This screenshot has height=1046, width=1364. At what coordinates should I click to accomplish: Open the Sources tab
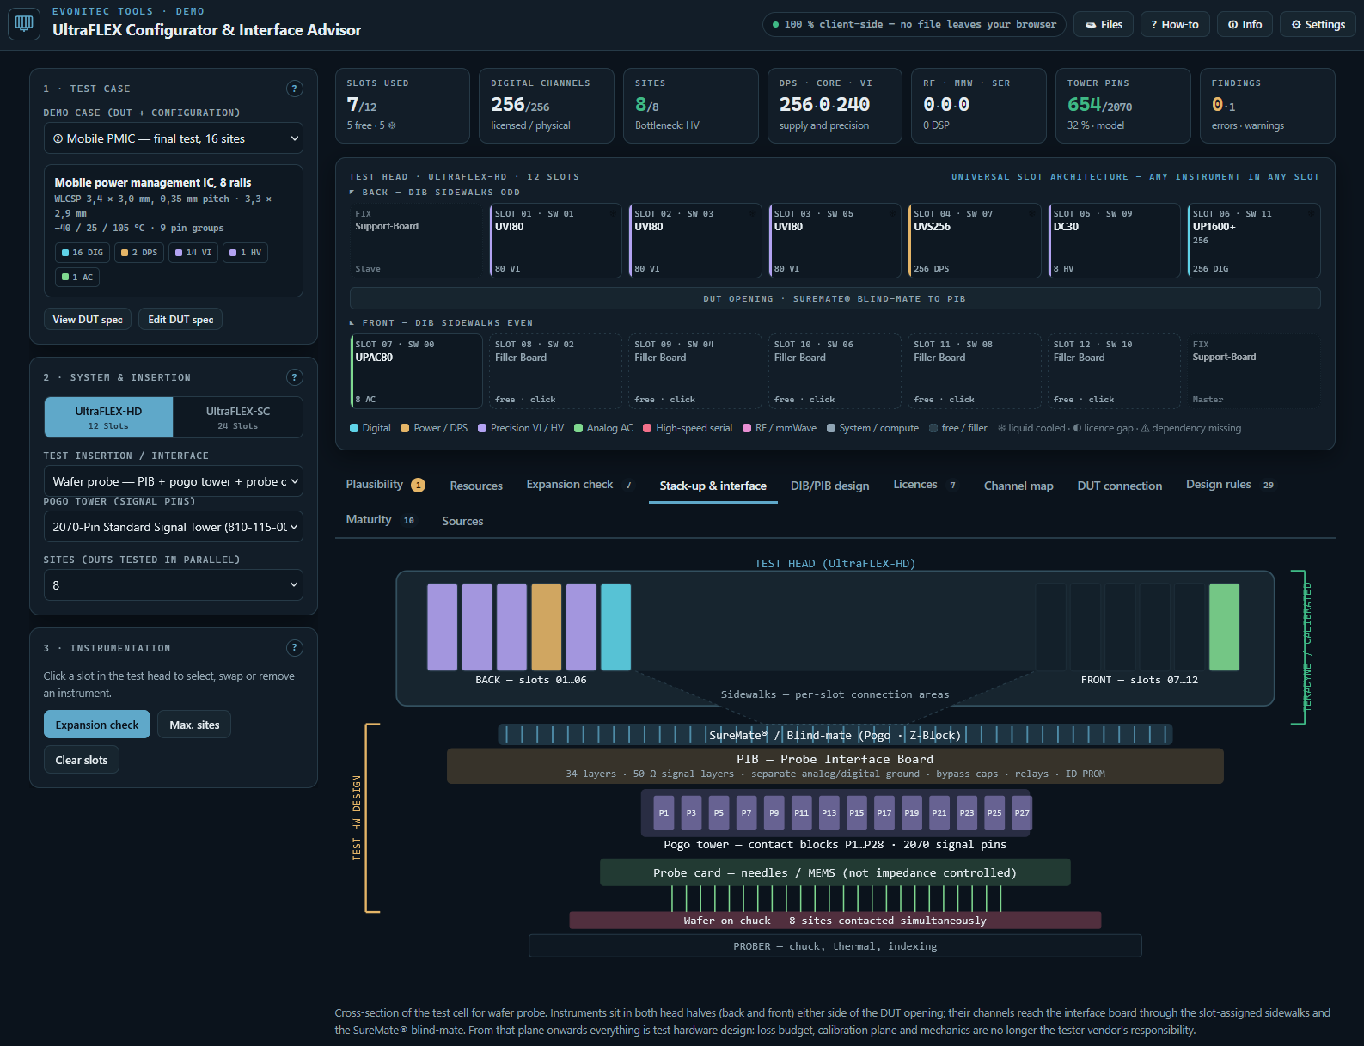tap(462, 521)
